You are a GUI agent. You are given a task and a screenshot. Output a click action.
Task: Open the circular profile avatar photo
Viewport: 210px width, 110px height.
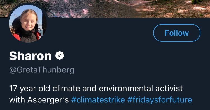[28, 24]
